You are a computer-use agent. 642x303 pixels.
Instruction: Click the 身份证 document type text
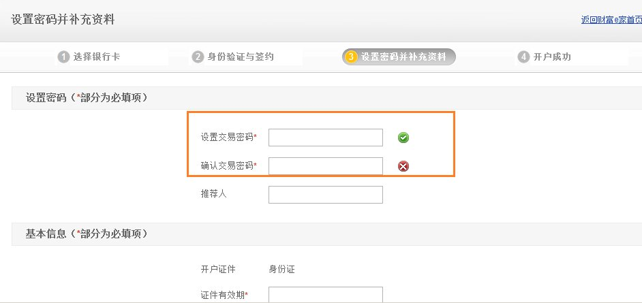[281, 270]
